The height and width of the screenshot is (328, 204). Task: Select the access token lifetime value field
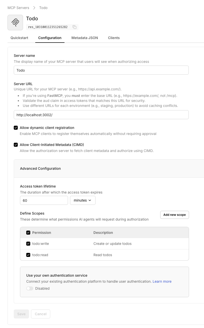(x=44, y=200)
